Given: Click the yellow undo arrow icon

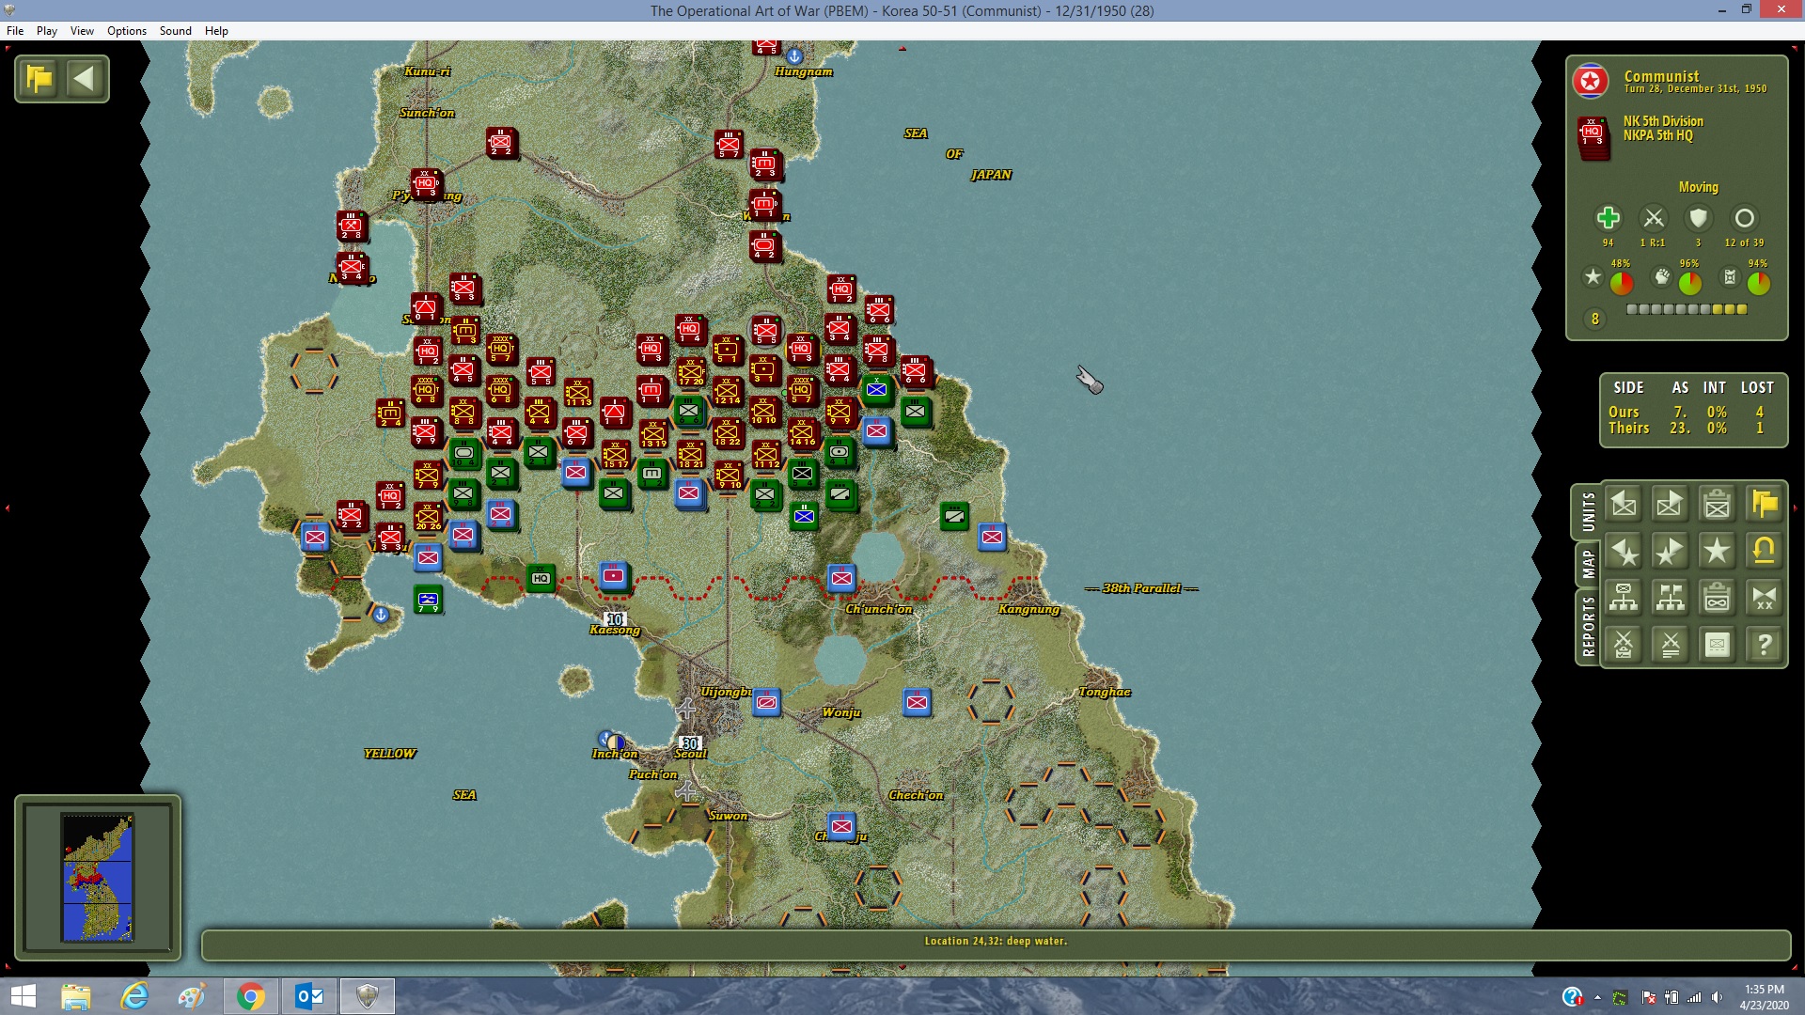Looking at the screenshot, I should (x=1765, y=552).
